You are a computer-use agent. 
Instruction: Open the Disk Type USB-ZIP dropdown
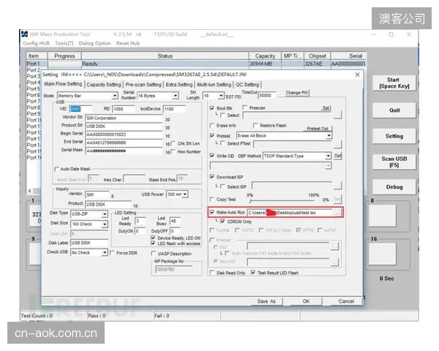tap(105, 214)
